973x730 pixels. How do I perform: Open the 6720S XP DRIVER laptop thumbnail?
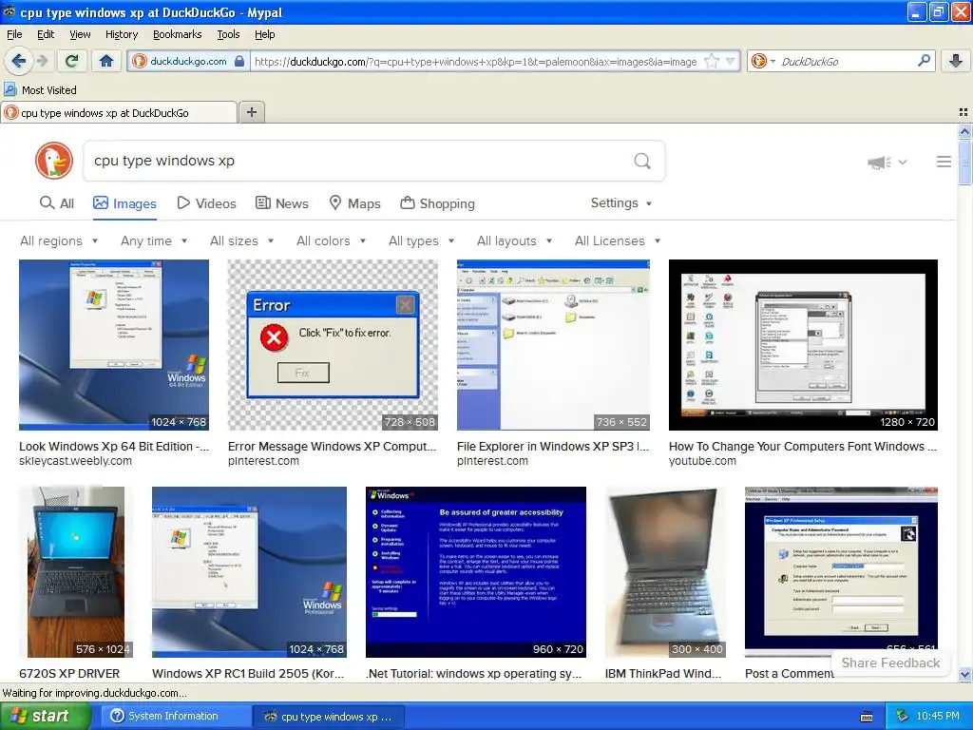tap(76, 571)
